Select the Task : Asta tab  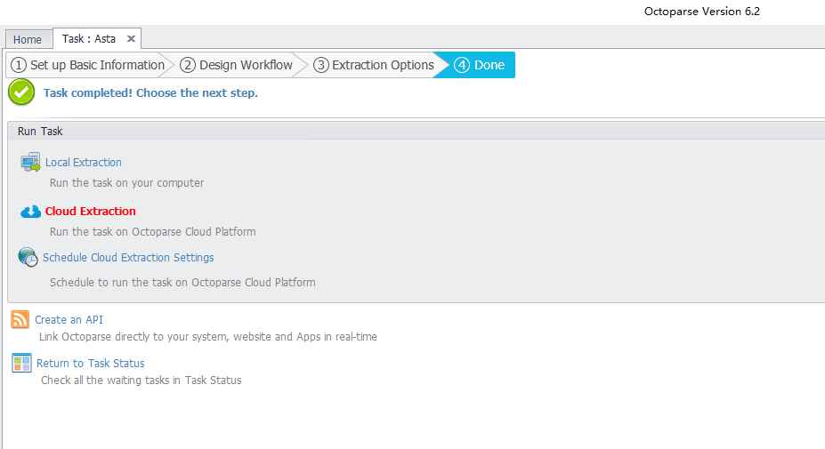pos(88,39)
